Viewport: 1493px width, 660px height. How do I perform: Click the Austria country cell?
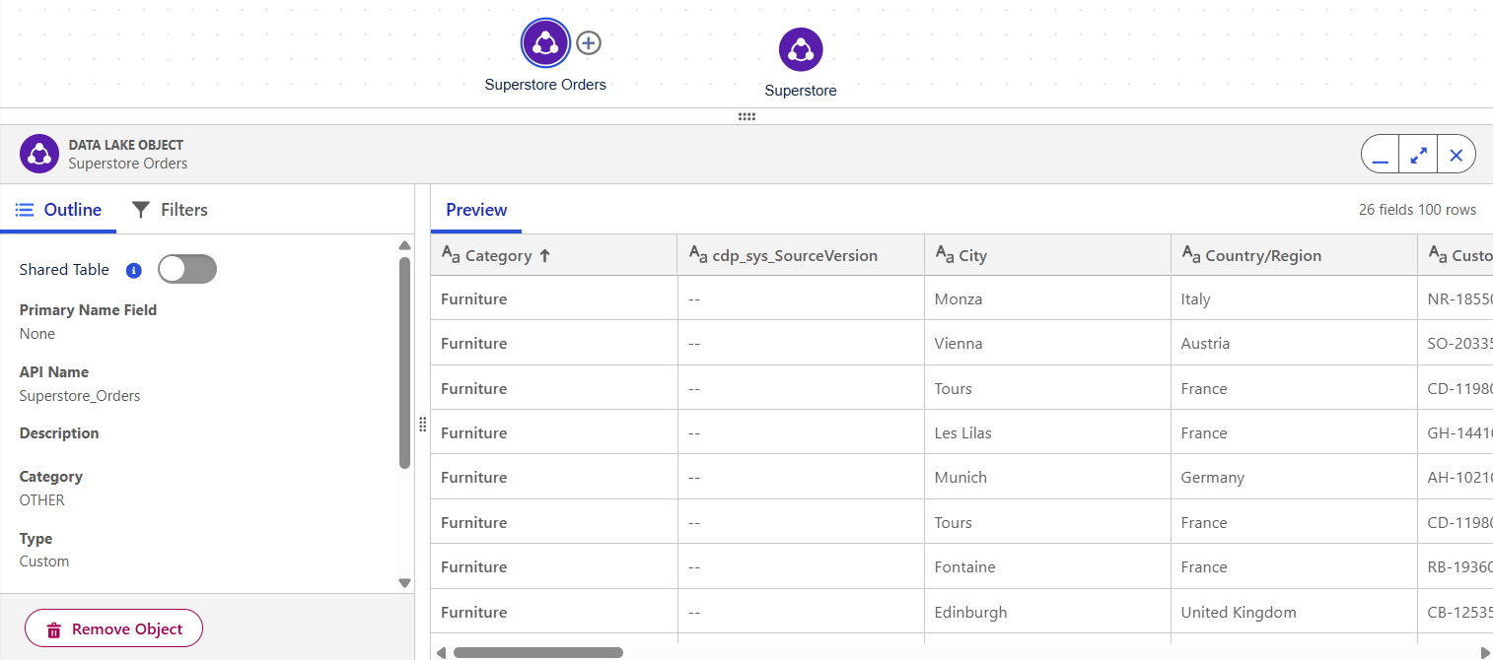1294,343
